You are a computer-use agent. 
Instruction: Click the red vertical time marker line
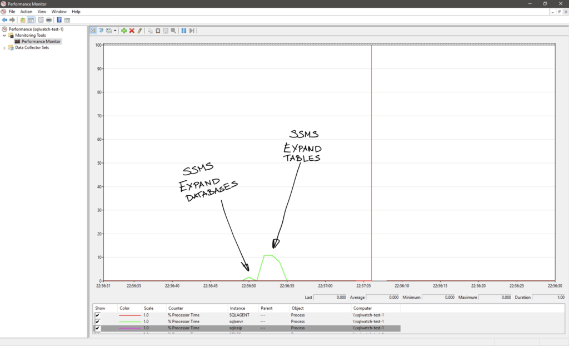point(371,163)
